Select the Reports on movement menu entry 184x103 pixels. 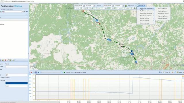point(146,8)
